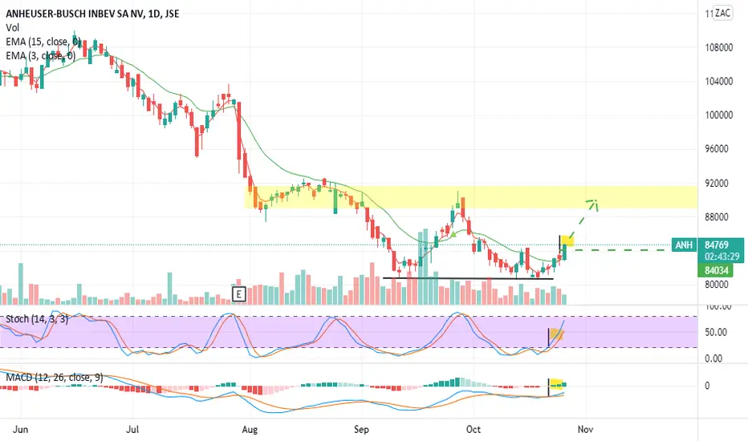
Task: Click the Sep label on time axis
Action: pyautogui.click(x=361, y=429)
